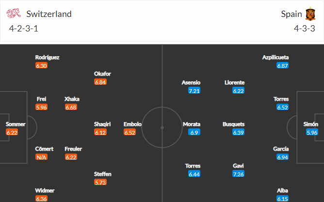Open player Rodríguez's name
Viewport: 324px width, 202px height.
[x=48, y=57]
